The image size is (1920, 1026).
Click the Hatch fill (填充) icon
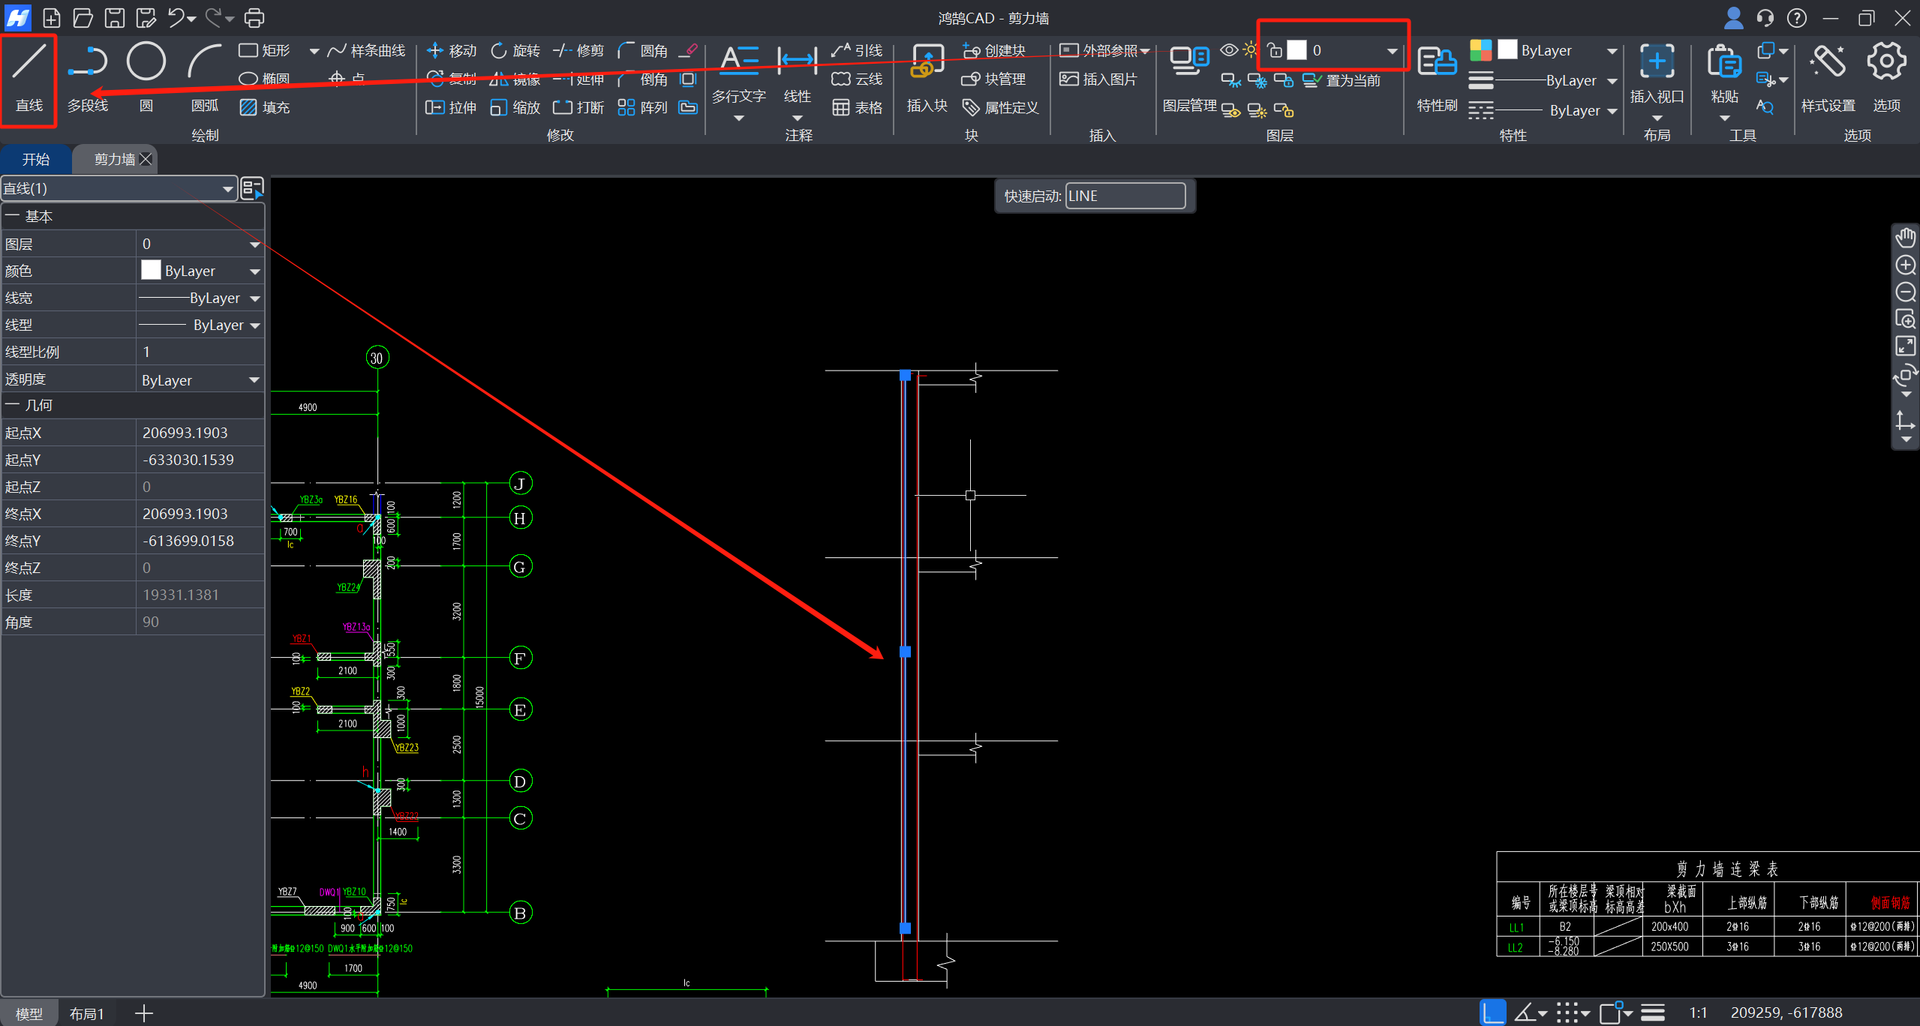click(248, 107)
